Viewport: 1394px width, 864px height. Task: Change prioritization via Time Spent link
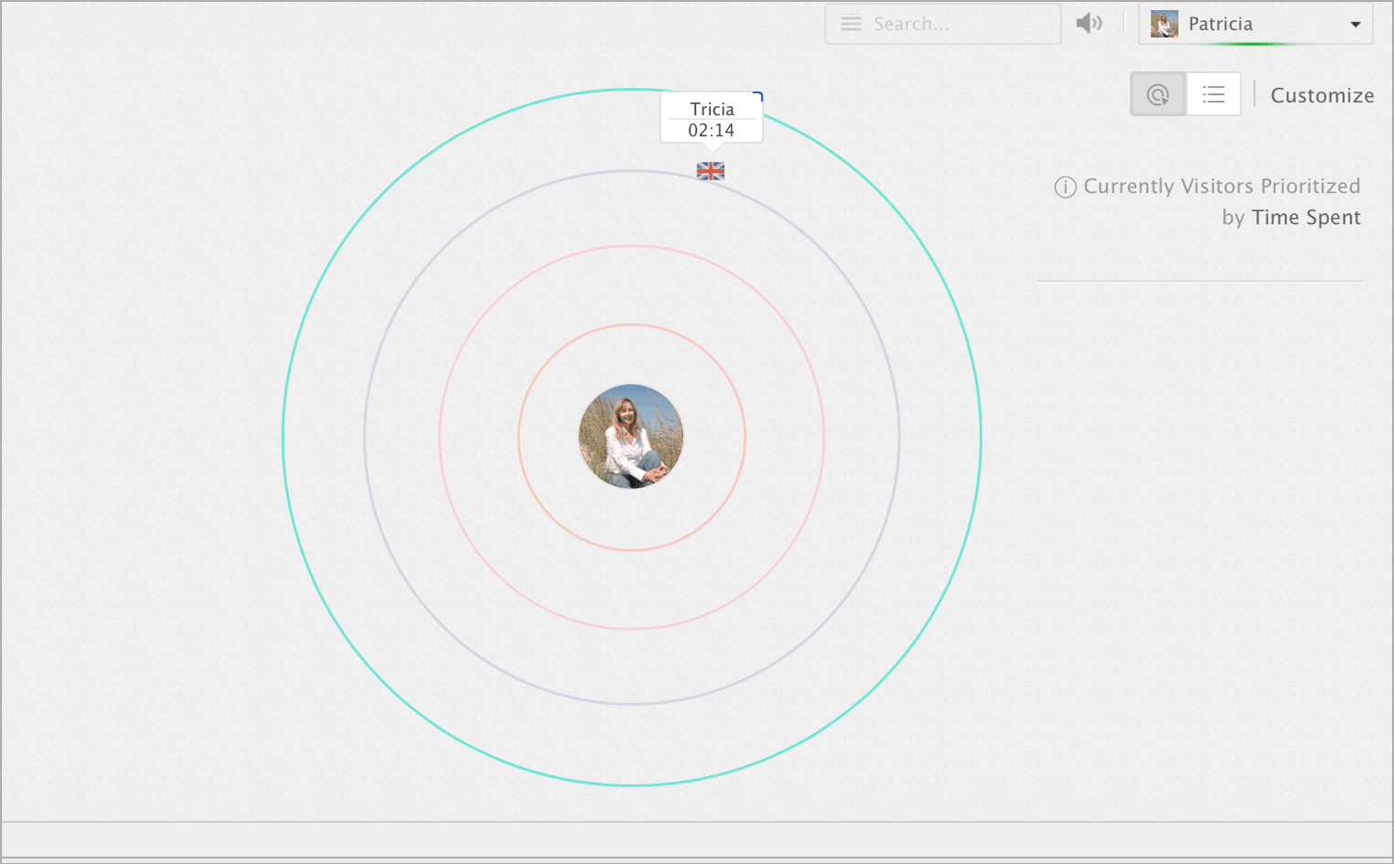point(1306,218)
